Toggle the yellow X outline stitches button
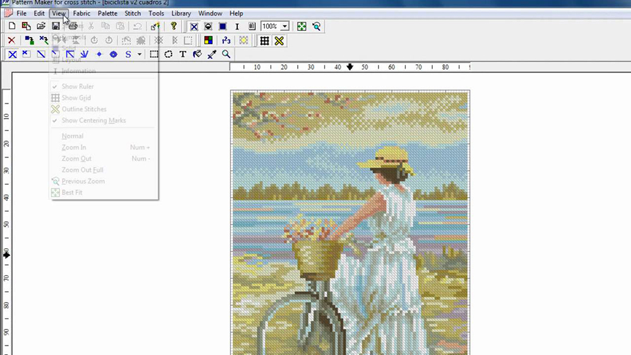631x355 pixels. (x=279, y=40)
